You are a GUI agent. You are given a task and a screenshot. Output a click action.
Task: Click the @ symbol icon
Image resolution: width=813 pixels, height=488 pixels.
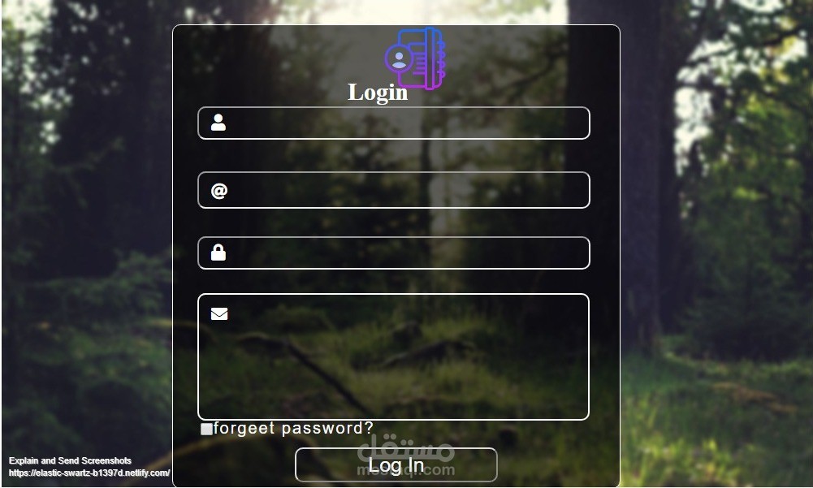tap(219, 190)
